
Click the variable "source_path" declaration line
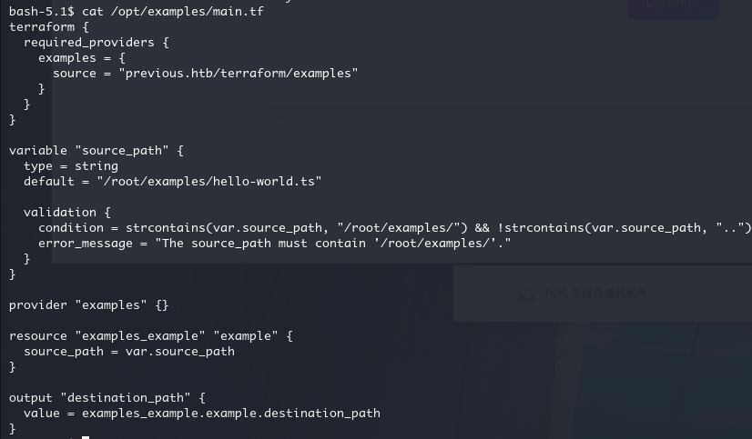97,150
